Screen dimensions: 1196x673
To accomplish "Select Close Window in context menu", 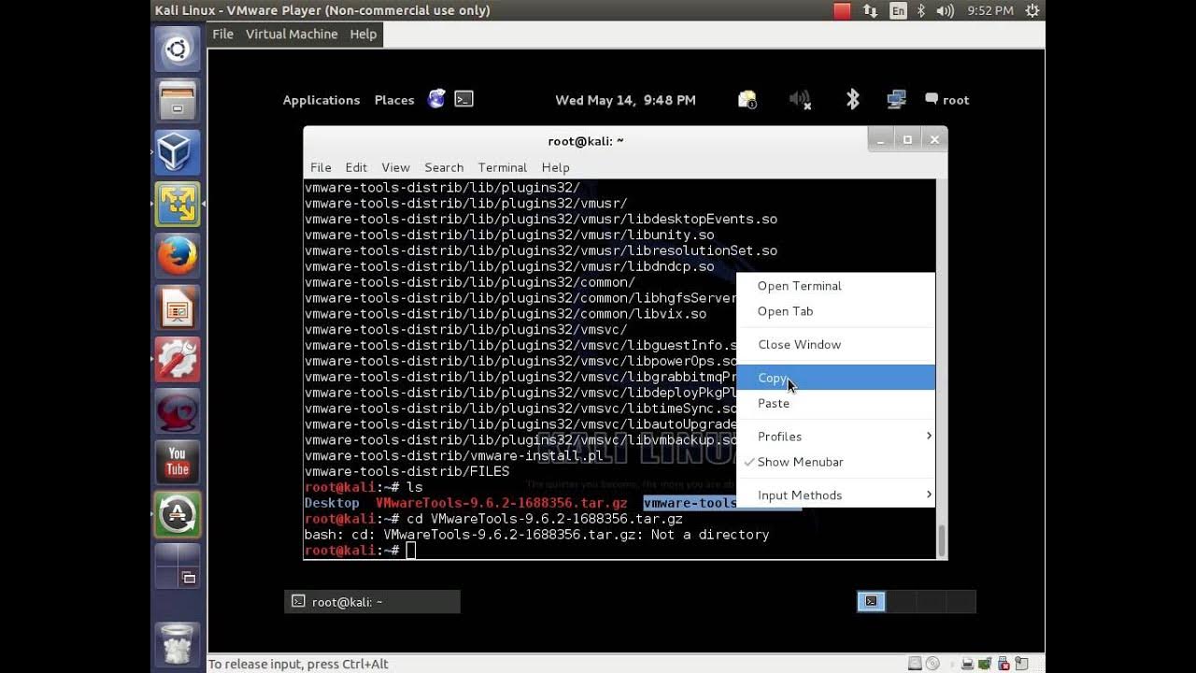I will coord(835,344).
